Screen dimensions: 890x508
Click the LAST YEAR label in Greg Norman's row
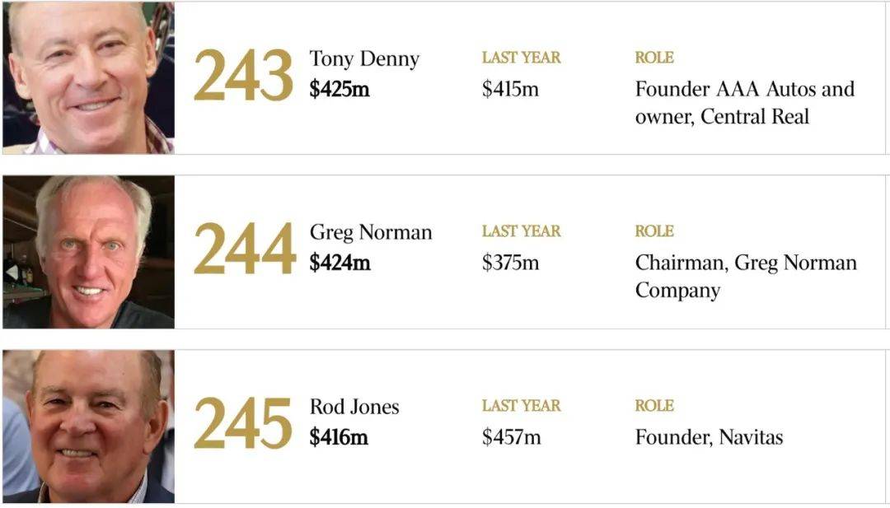[x=521, y=231]
